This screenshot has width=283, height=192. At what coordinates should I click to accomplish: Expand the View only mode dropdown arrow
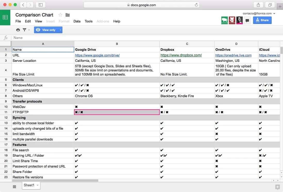(x=60, y=30)
